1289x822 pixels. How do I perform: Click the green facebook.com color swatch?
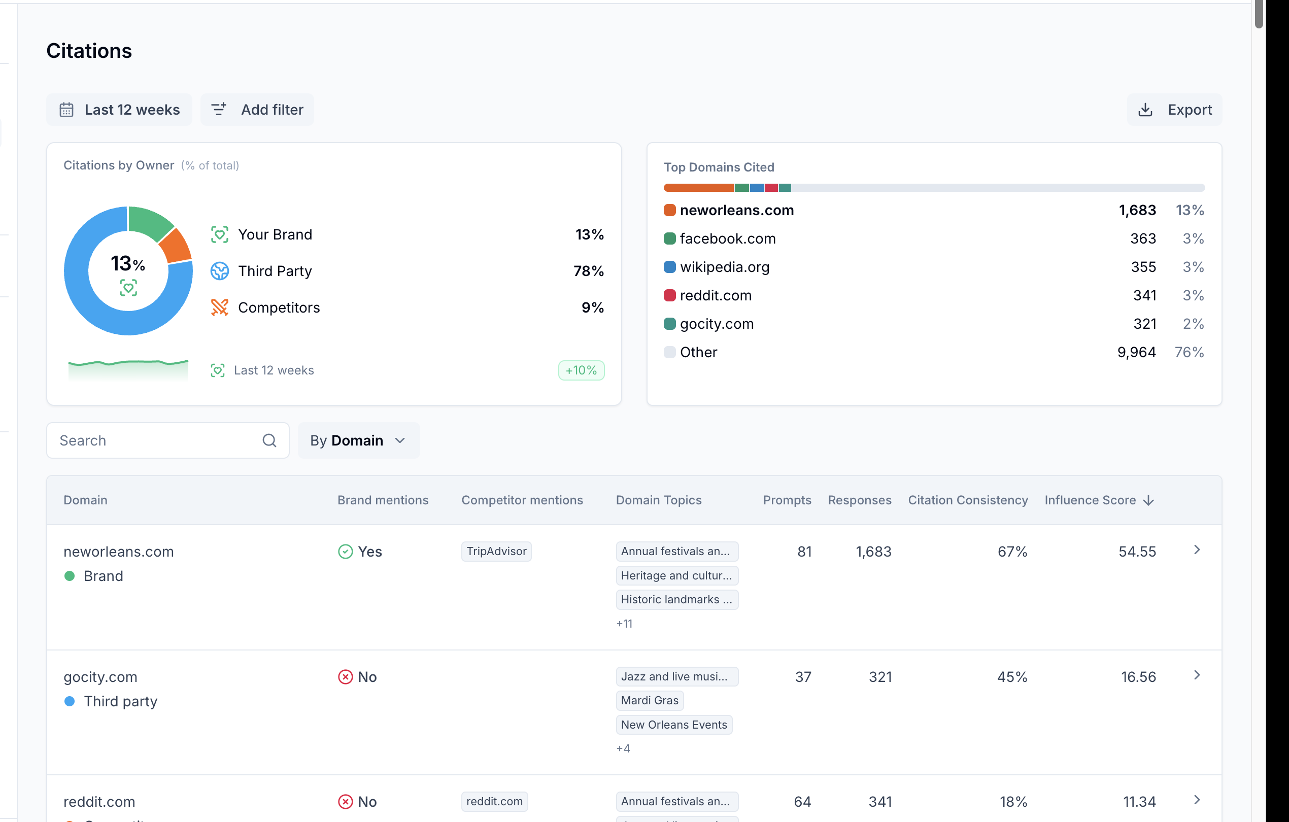point(670,238)
